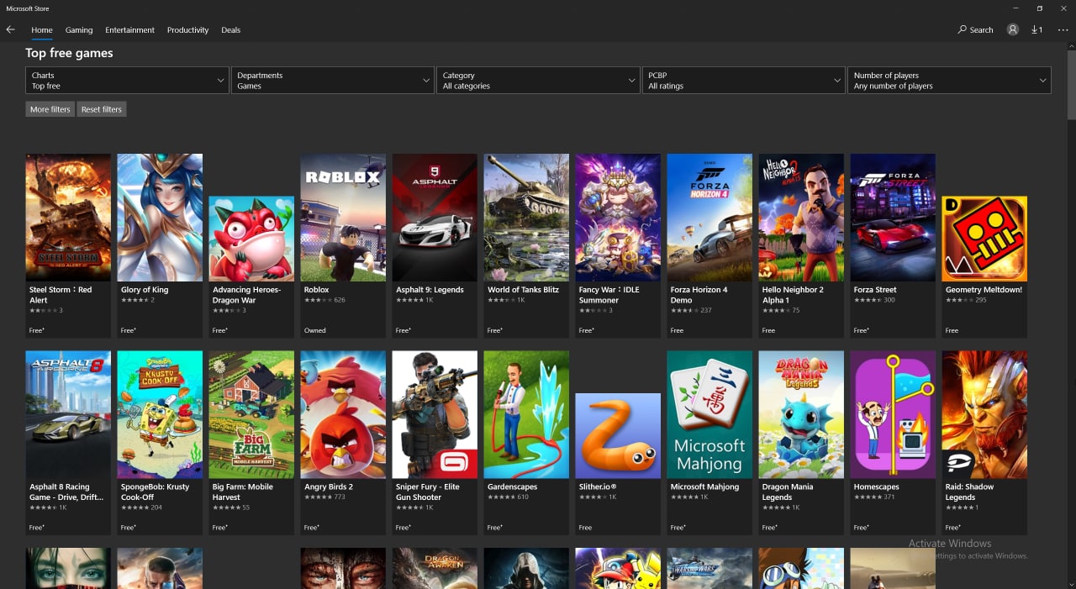Open Sniper Fury Elite Gun Shooter tile
The height and width of the screenshot is (589, 1076).
click(x=435, y=443)
